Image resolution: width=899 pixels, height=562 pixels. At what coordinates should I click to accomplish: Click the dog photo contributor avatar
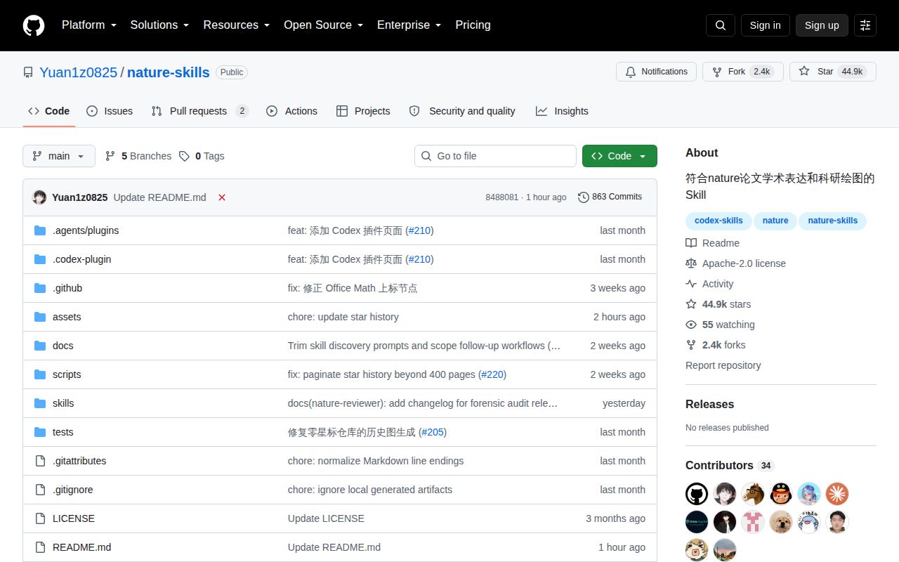click(781, 522)
